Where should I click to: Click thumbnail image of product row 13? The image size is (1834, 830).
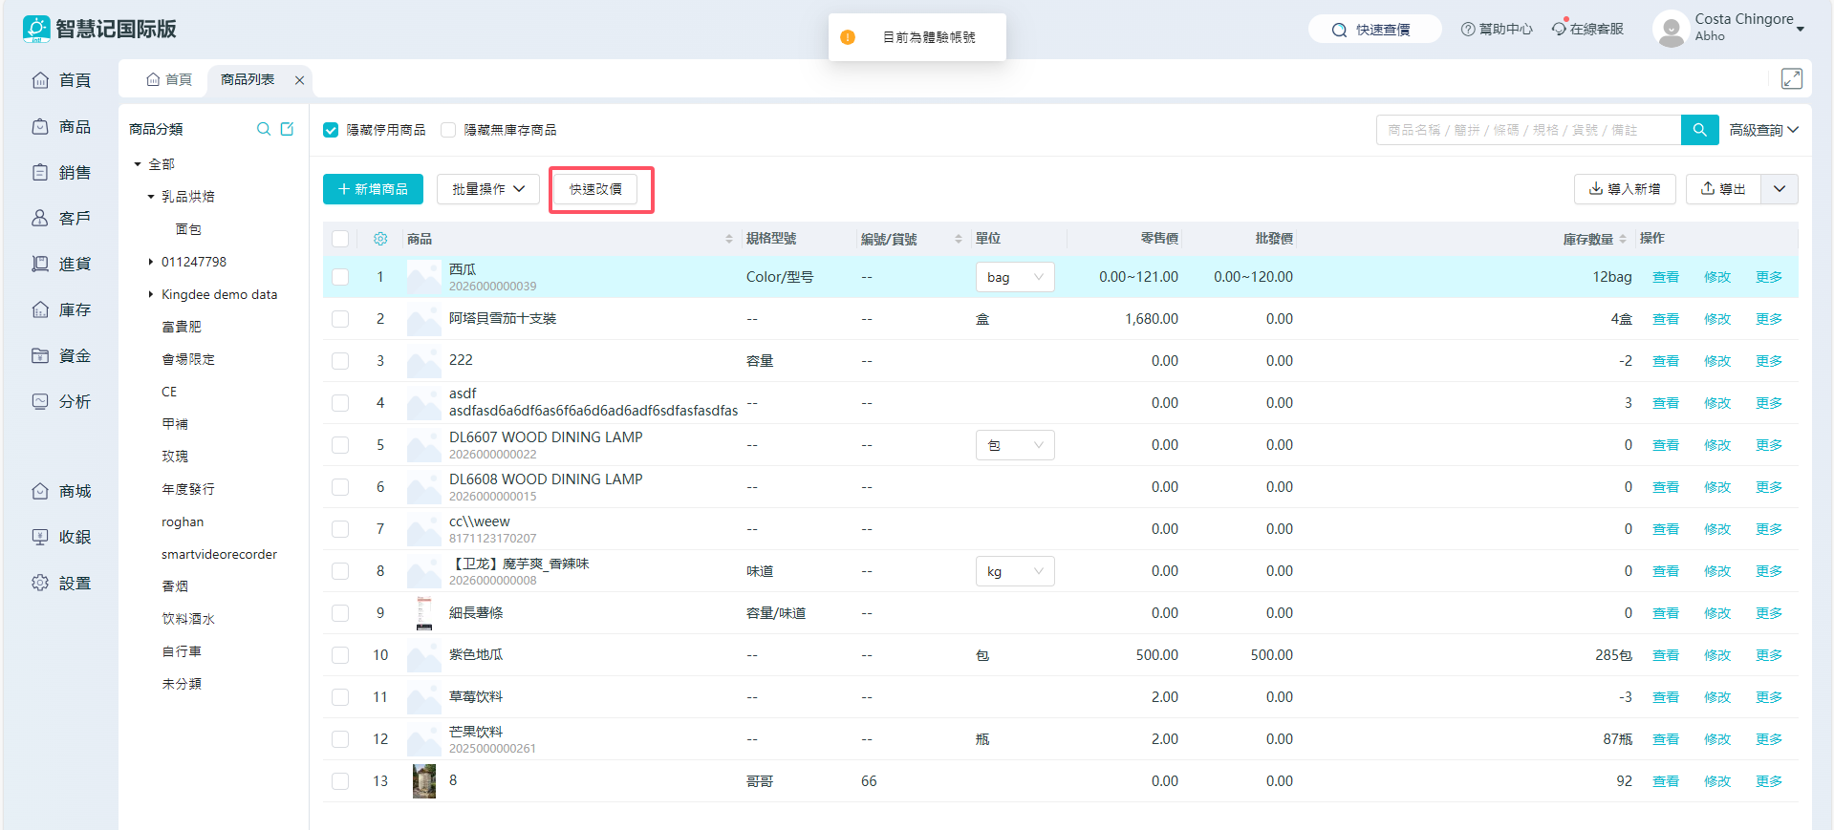[423, 781]
